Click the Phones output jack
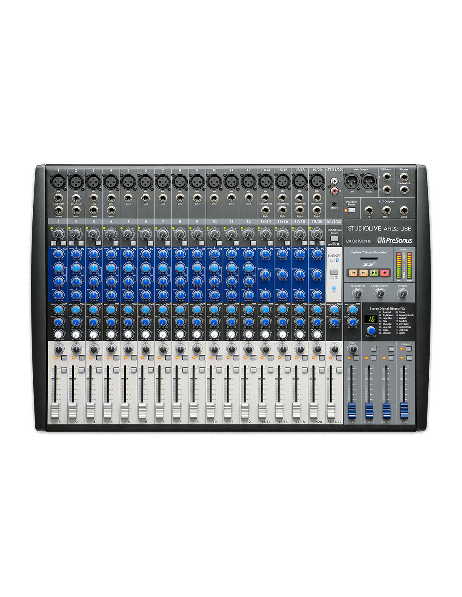The image size is (462, 597). (x=404, y=176)
